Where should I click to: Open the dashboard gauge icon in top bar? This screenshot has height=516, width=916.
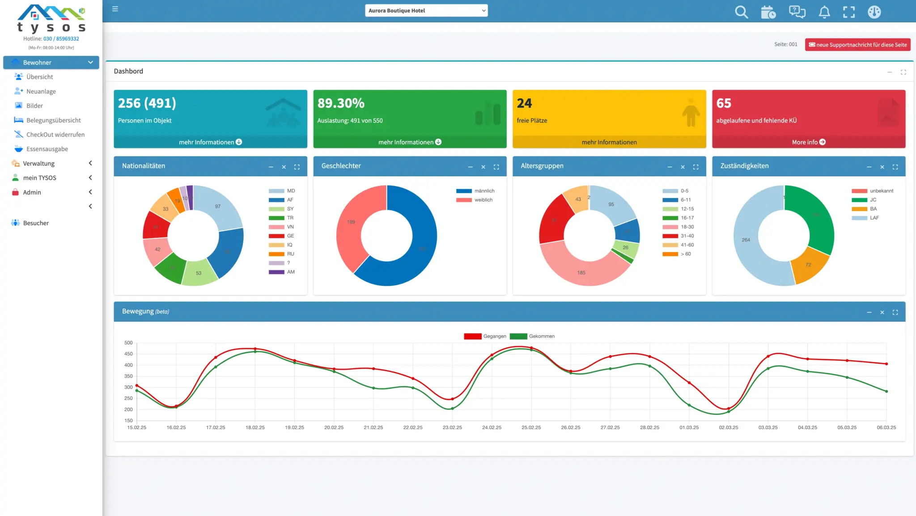click(x=874, y=12)
